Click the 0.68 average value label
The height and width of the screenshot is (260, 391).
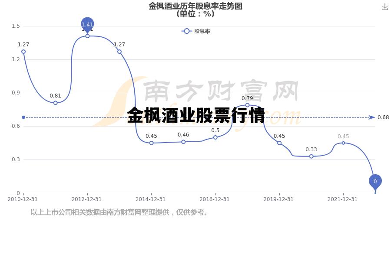click(x=383, y=117)
